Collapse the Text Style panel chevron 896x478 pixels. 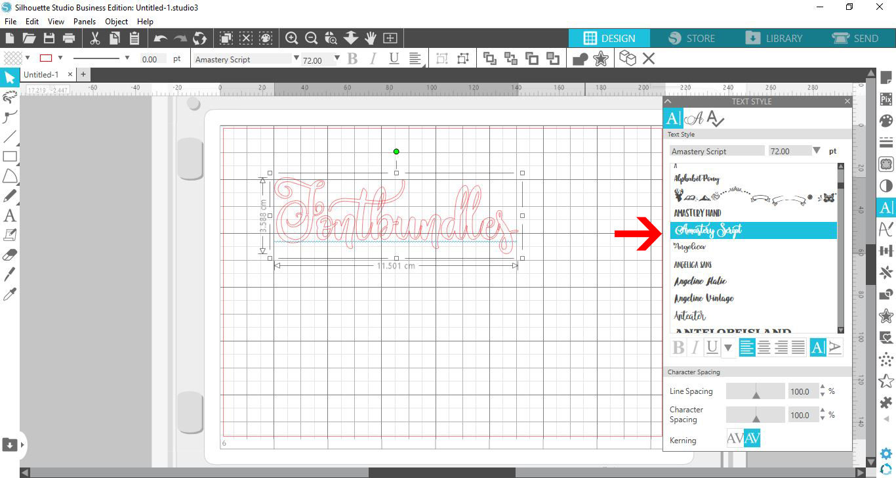click(668, 101)
